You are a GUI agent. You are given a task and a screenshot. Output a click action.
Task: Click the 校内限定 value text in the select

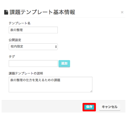point(17,47)
